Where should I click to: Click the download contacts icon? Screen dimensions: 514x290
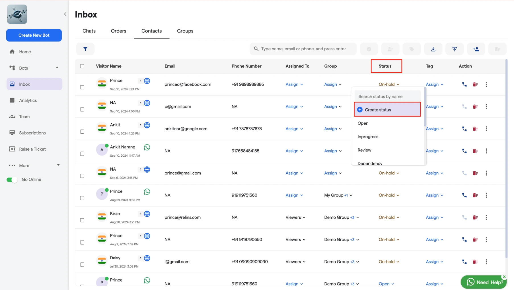point(433,49)
